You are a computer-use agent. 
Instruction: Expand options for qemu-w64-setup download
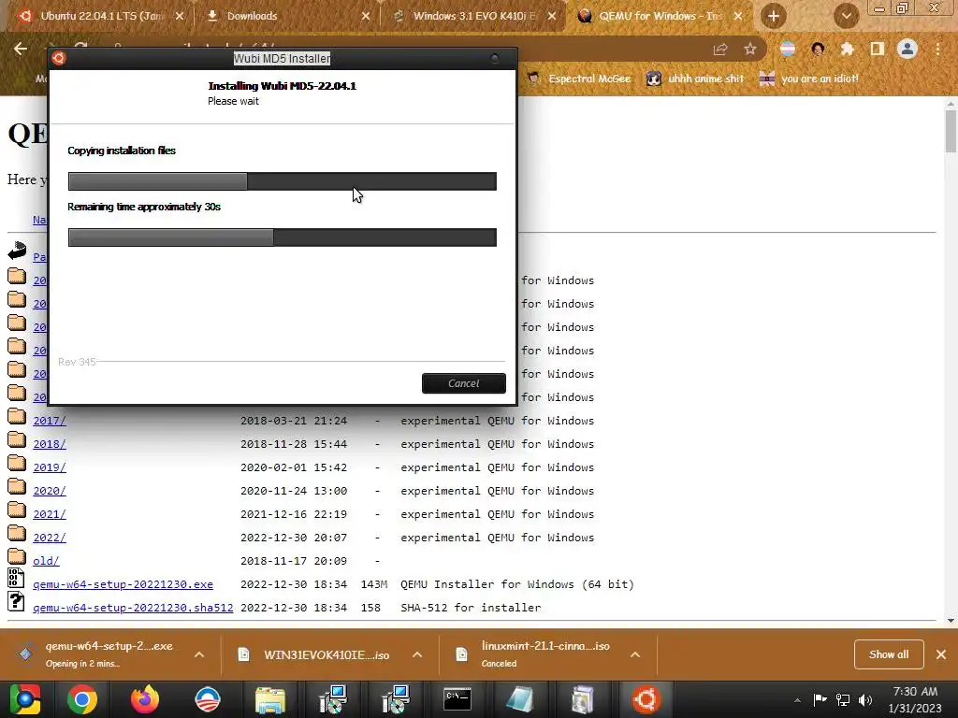tap(198, 654)
